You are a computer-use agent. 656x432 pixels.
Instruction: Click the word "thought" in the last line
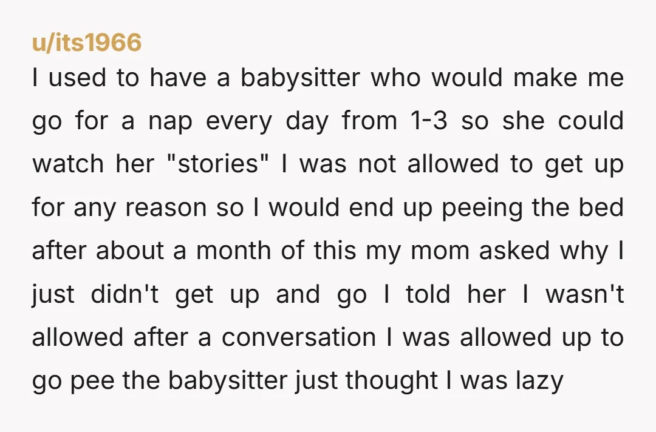(x=392, y=382)
